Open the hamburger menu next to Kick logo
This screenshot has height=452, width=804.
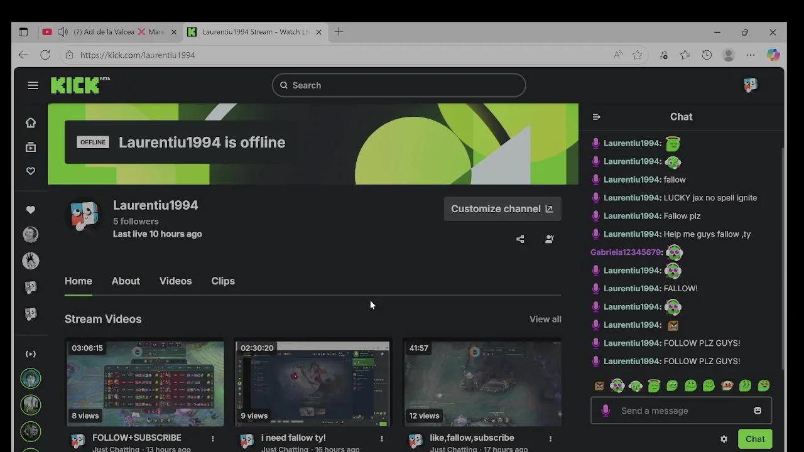point(33,85)
